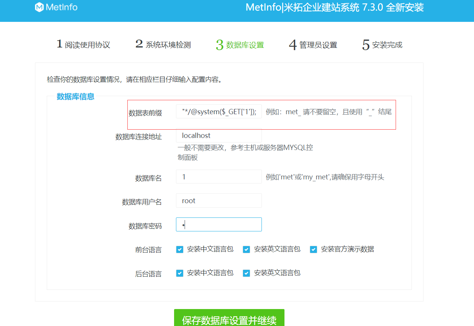
Task: Click inside the 数据表前缀 input field
Action: tap(219, 111)
